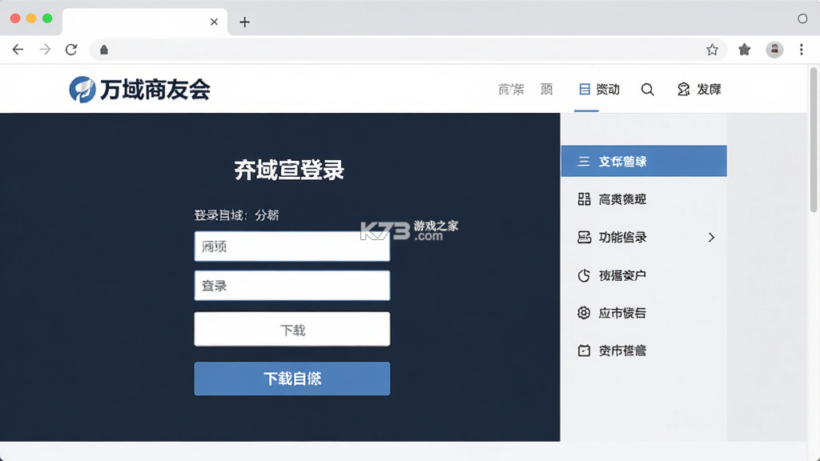Select the highlighted blue sidebar item

644,161
